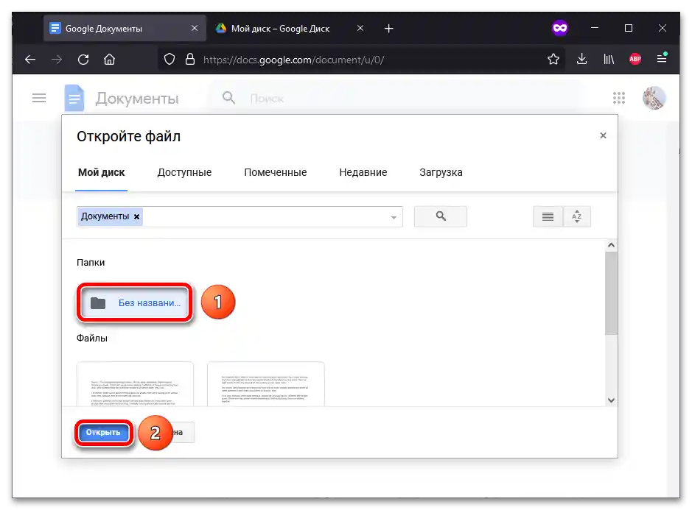Click the scrollbar down arrow

[611, 400]
